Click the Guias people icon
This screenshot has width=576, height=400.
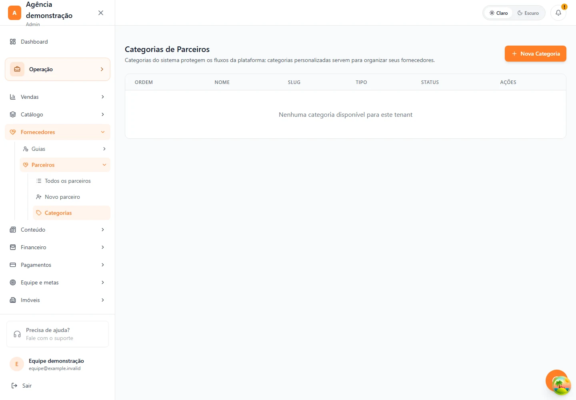click(26, 149)
